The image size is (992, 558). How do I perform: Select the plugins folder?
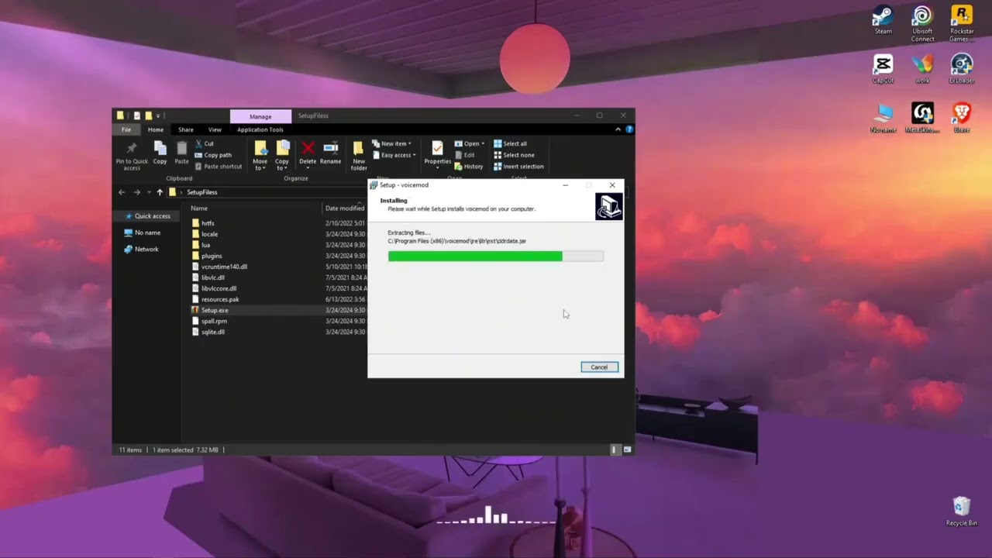click(207, 256)
